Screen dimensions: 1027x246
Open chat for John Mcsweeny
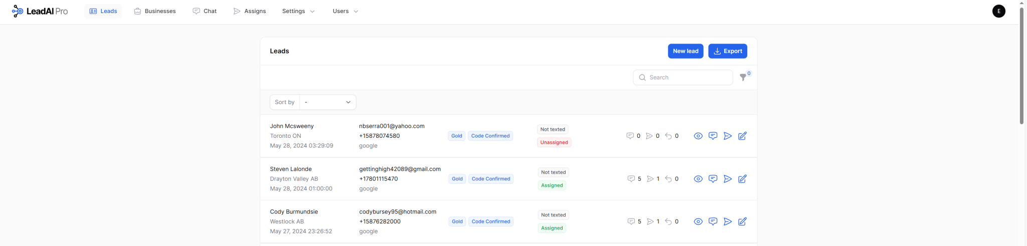(713, 136)
